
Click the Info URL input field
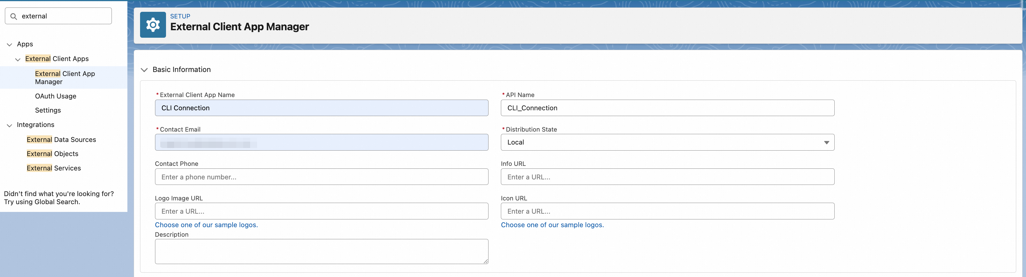(x=667, y=177)
